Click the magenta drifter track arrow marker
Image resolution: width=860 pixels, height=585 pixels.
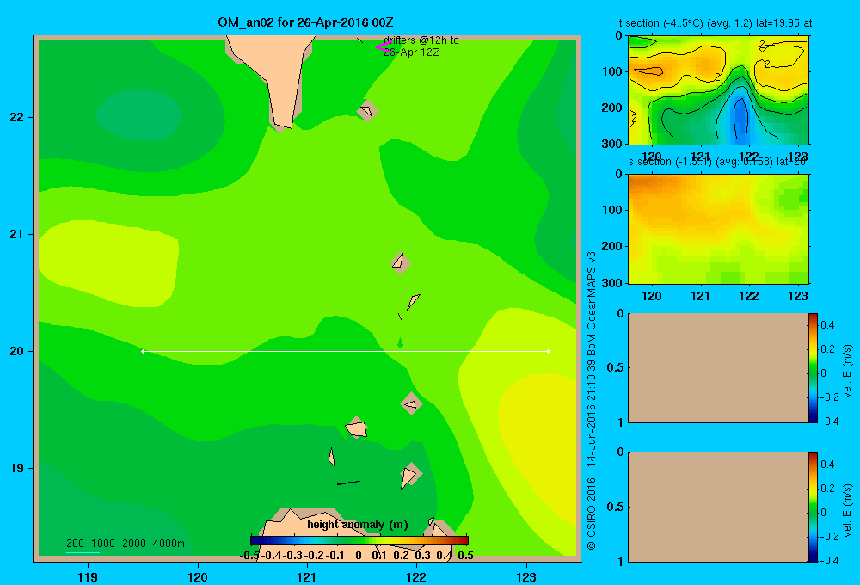[x=383, y=47]
